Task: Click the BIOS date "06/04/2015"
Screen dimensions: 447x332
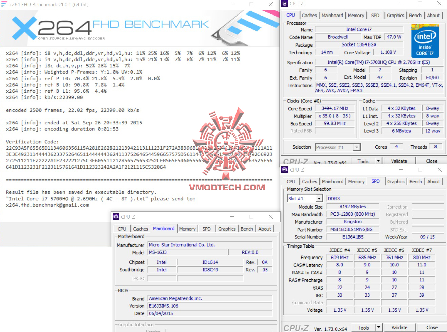Action: [210, 313]
